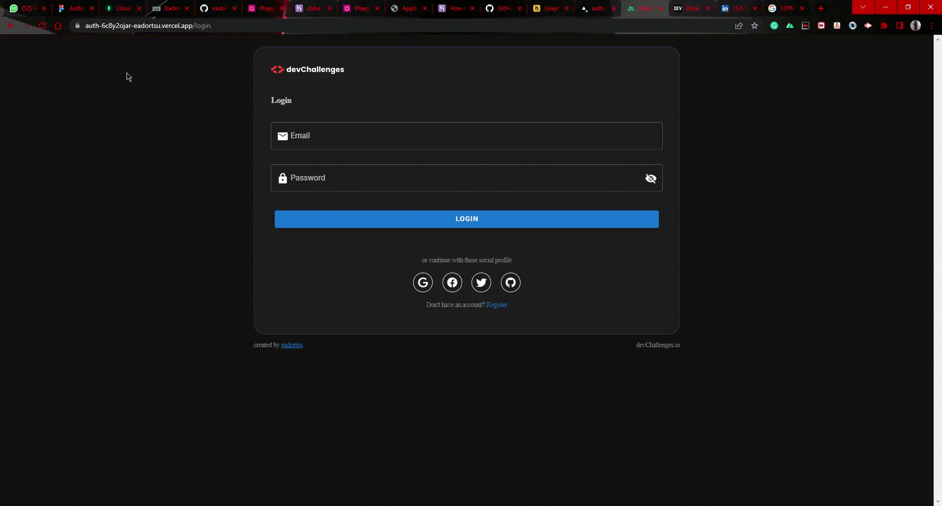Sign in with the GitHub icon
Viewport: 942px width, 506px height.
pyautogui.click(x=511, y=282)
